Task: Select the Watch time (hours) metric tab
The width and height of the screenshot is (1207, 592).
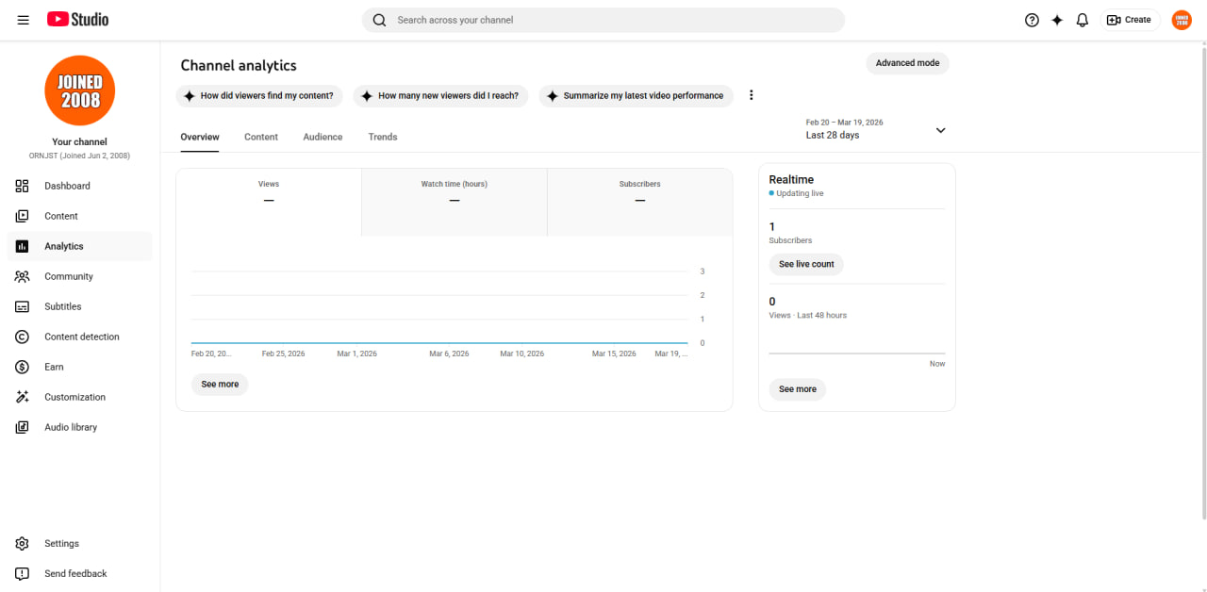Action: coord(455,202)
